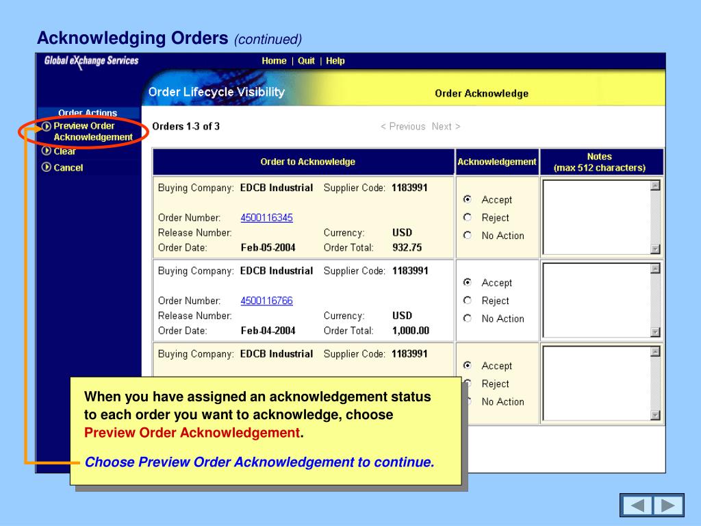701x526 pixels.
Task: Open the Home menu link
Action: (274, 61)
